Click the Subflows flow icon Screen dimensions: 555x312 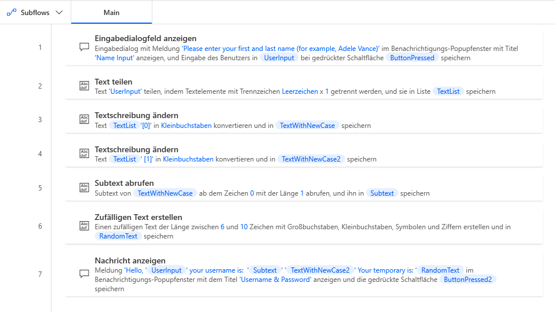tap(12, 12)
